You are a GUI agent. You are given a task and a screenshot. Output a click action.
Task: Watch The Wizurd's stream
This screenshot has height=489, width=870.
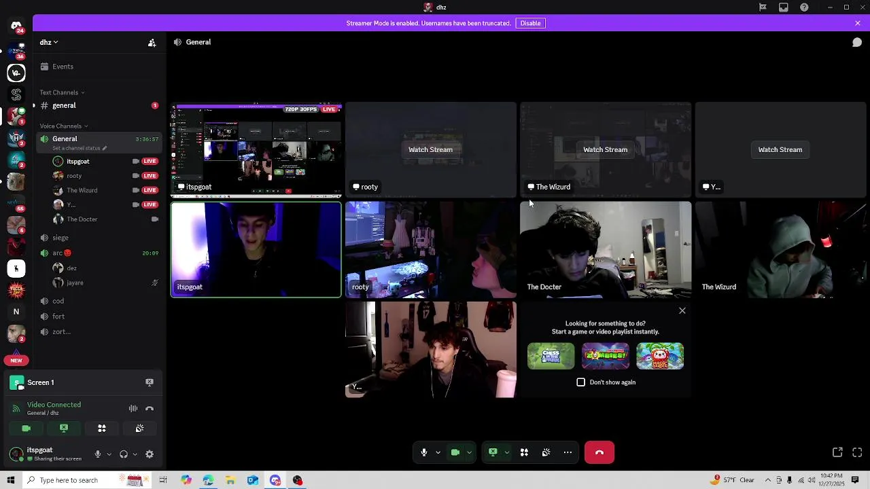tap(605, 149)
